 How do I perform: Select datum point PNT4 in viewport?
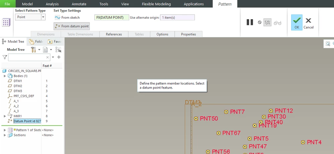tap(303, 142)
